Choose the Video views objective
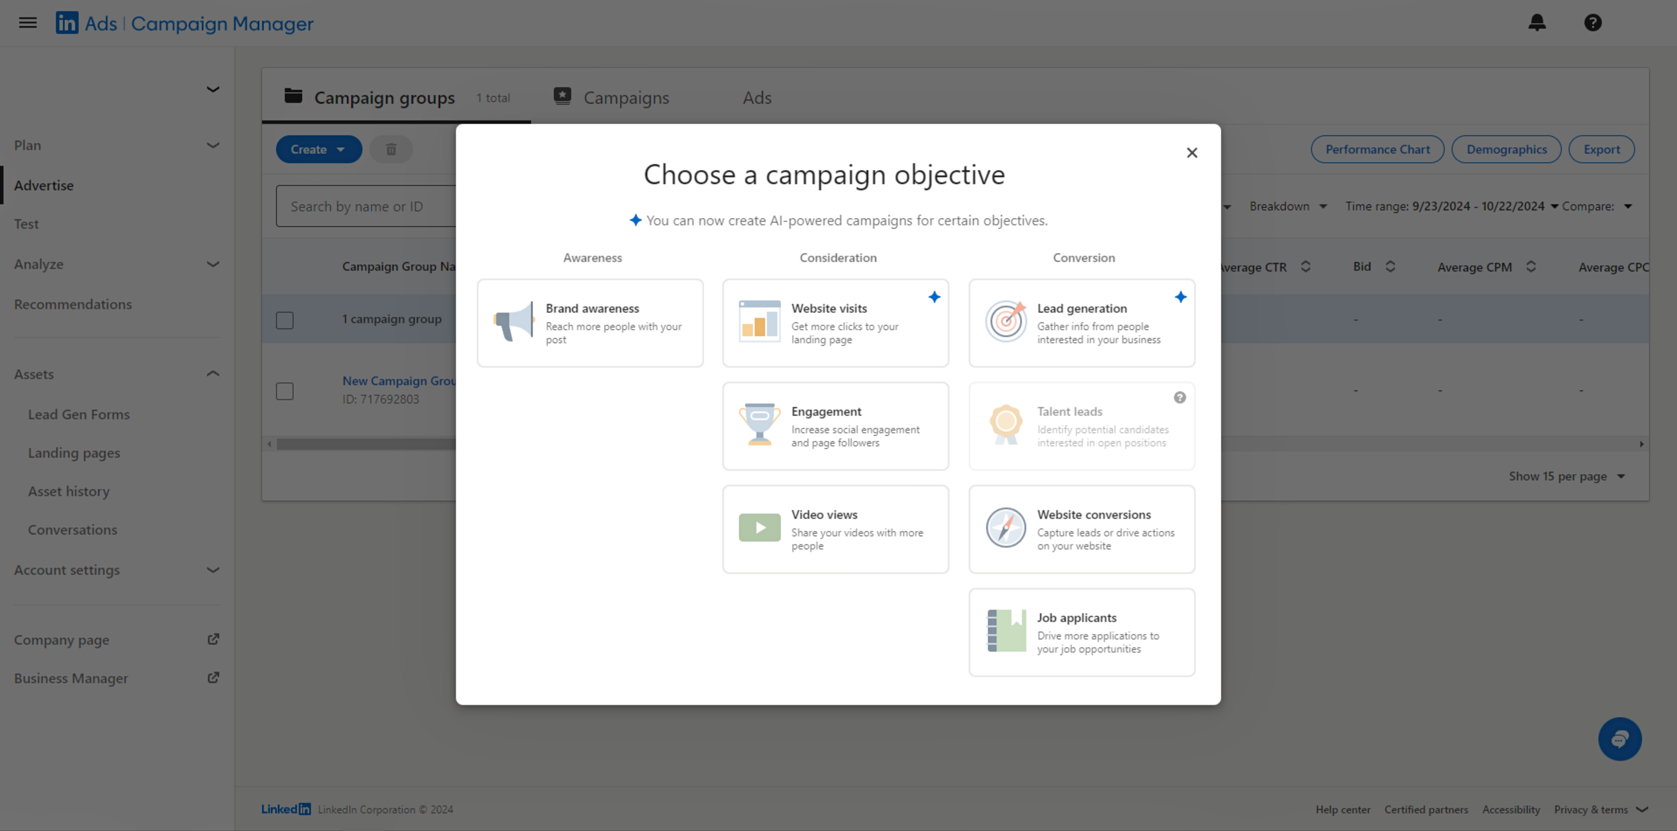The height and width of the screenshot is (831, 1677). click(836, 529)
